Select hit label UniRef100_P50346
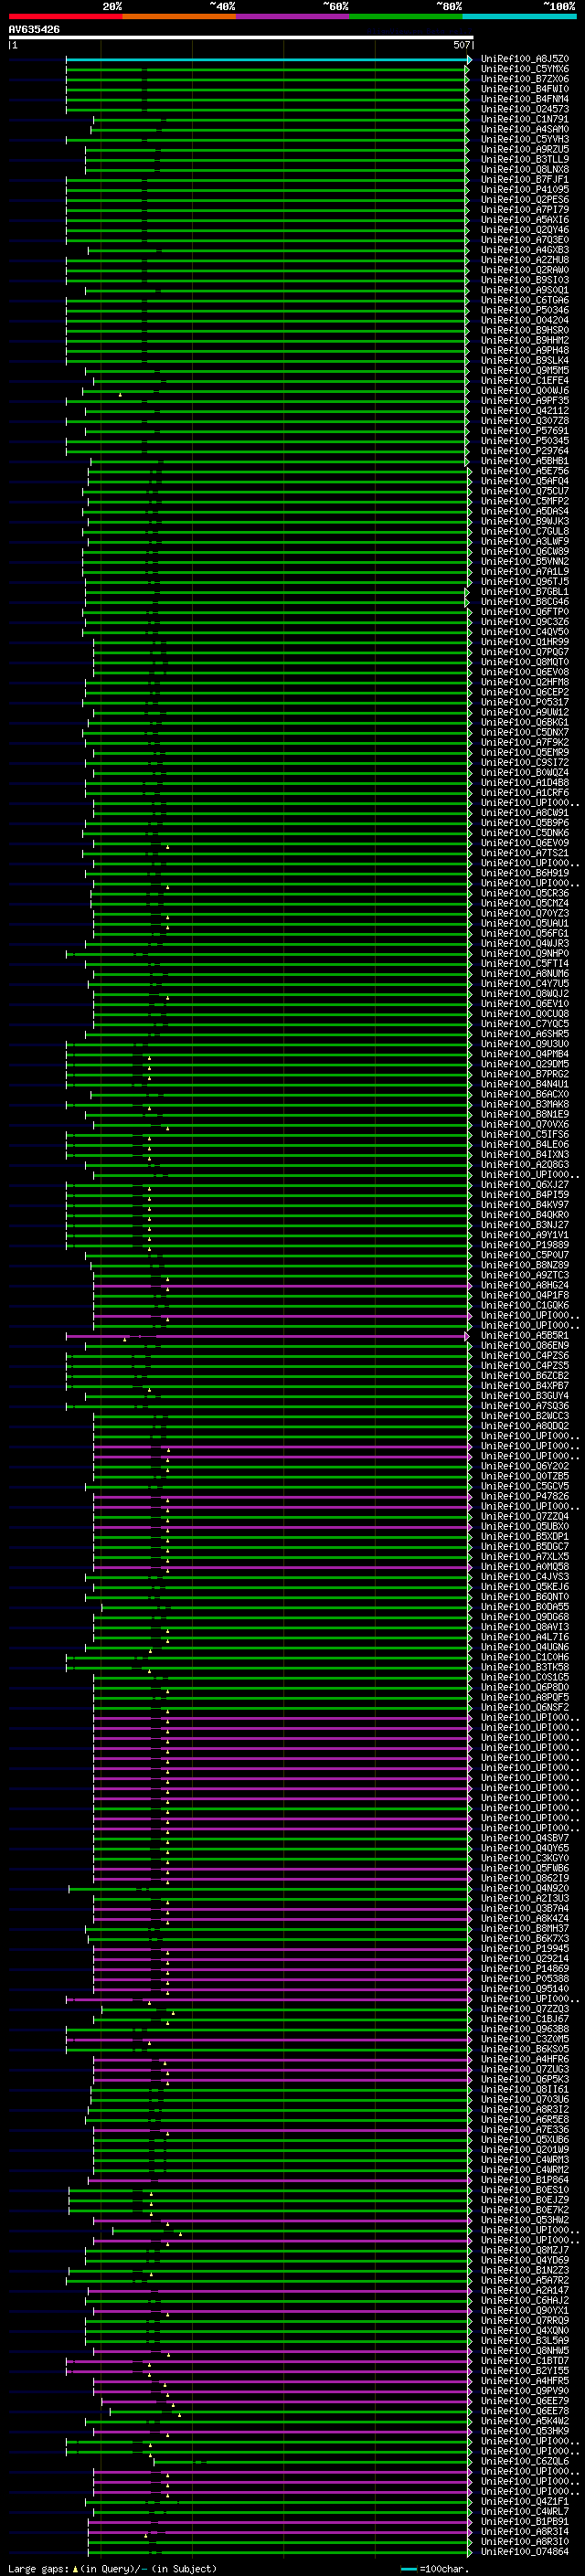Image resolution: width=585 pixels, height=2576 pixels. pos(525,310)
